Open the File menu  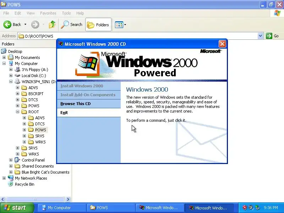point(6,13)
